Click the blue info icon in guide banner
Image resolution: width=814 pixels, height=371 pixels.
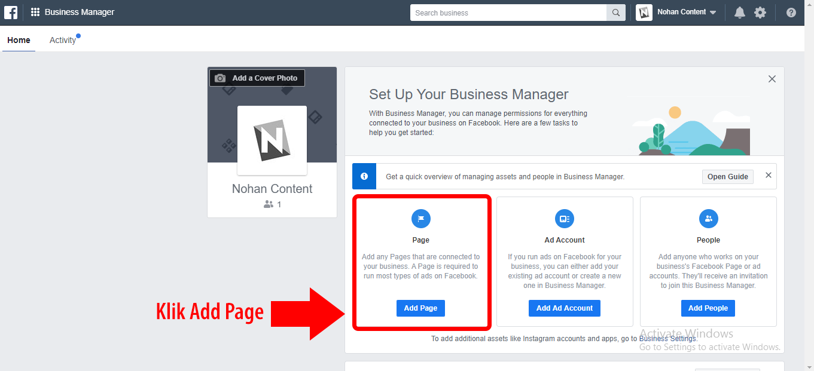click(x=364, y=176)
